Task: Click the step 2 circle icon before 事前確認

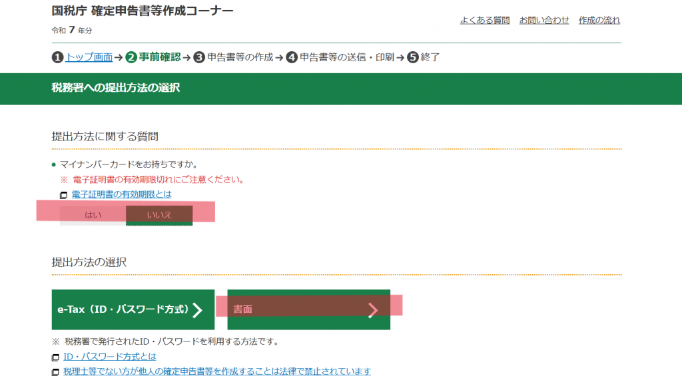Action: pyautogui.click(x=131, y=57)
